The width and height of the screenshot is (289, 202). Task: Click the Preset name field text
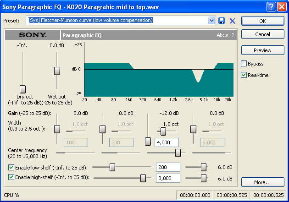coord(91,20)
